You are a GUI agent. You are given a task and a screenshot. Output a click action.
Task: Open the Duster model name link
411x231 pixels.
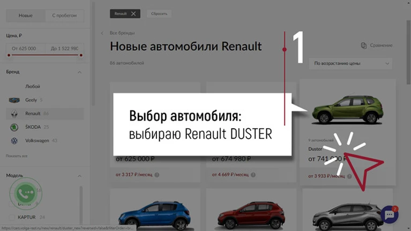tap(315, 149)
